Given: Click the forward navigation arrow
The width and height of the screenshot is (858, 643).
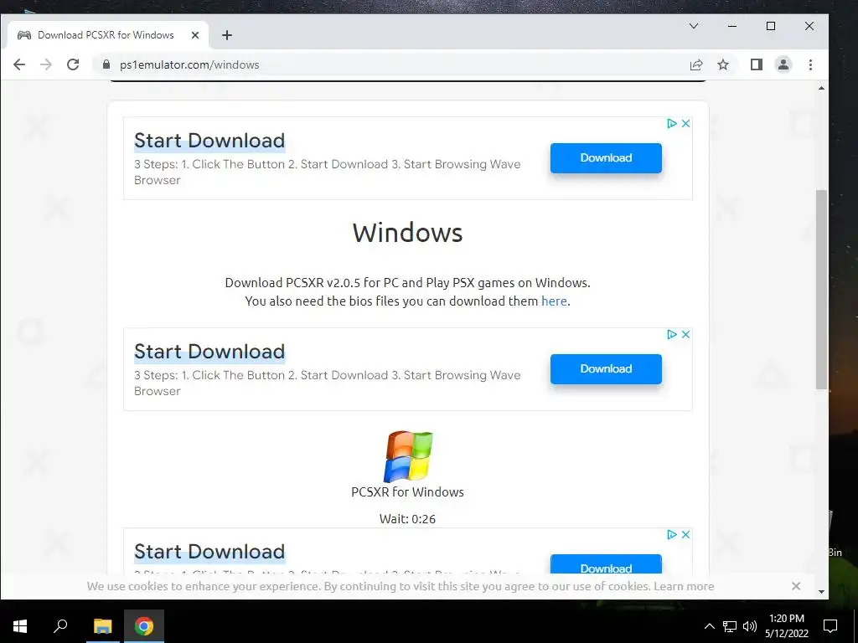Looking at the screenshot, I should (x=46, y=64).
